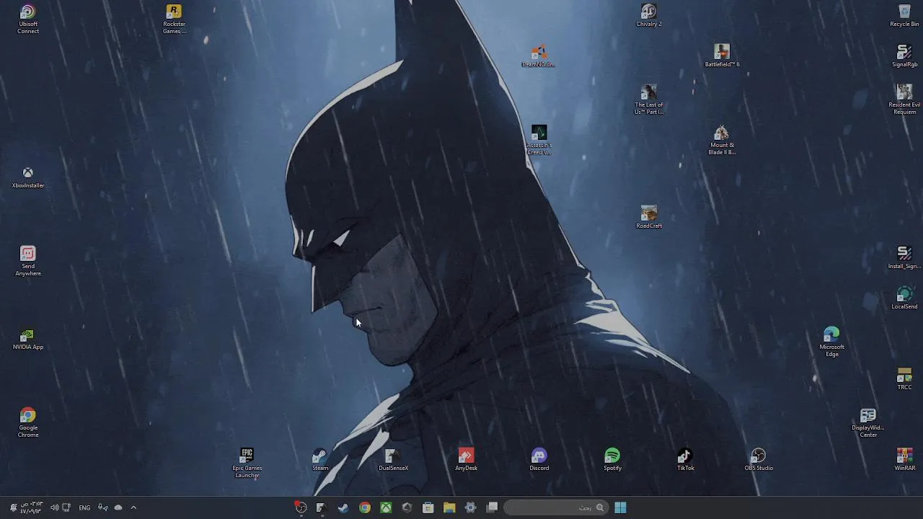Click the Spotify desktop icon
923x519 pixels.
point(612,460)
